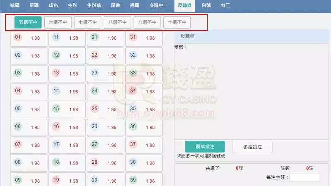Screen dimensions: 331x186
Task: Switch to the 多選中一 tab
Action: pos(159,6)
